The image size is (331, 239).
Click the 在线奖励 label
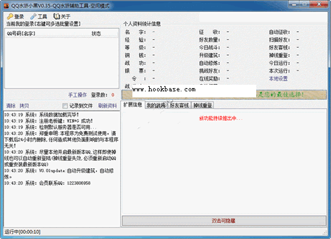(x=210, y=79)
